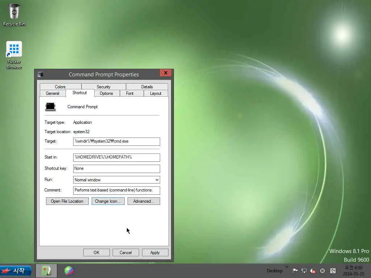The height and width of the screenshot is (278, 371).
Task: Select the Fucker Browser desktop shortcut
Action: [x=14, y=55]
